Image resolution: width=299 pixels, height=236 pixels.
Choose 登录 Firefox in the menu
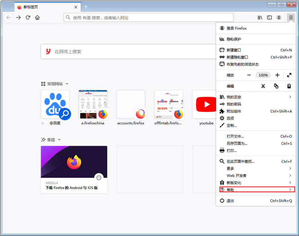(256, 28)
